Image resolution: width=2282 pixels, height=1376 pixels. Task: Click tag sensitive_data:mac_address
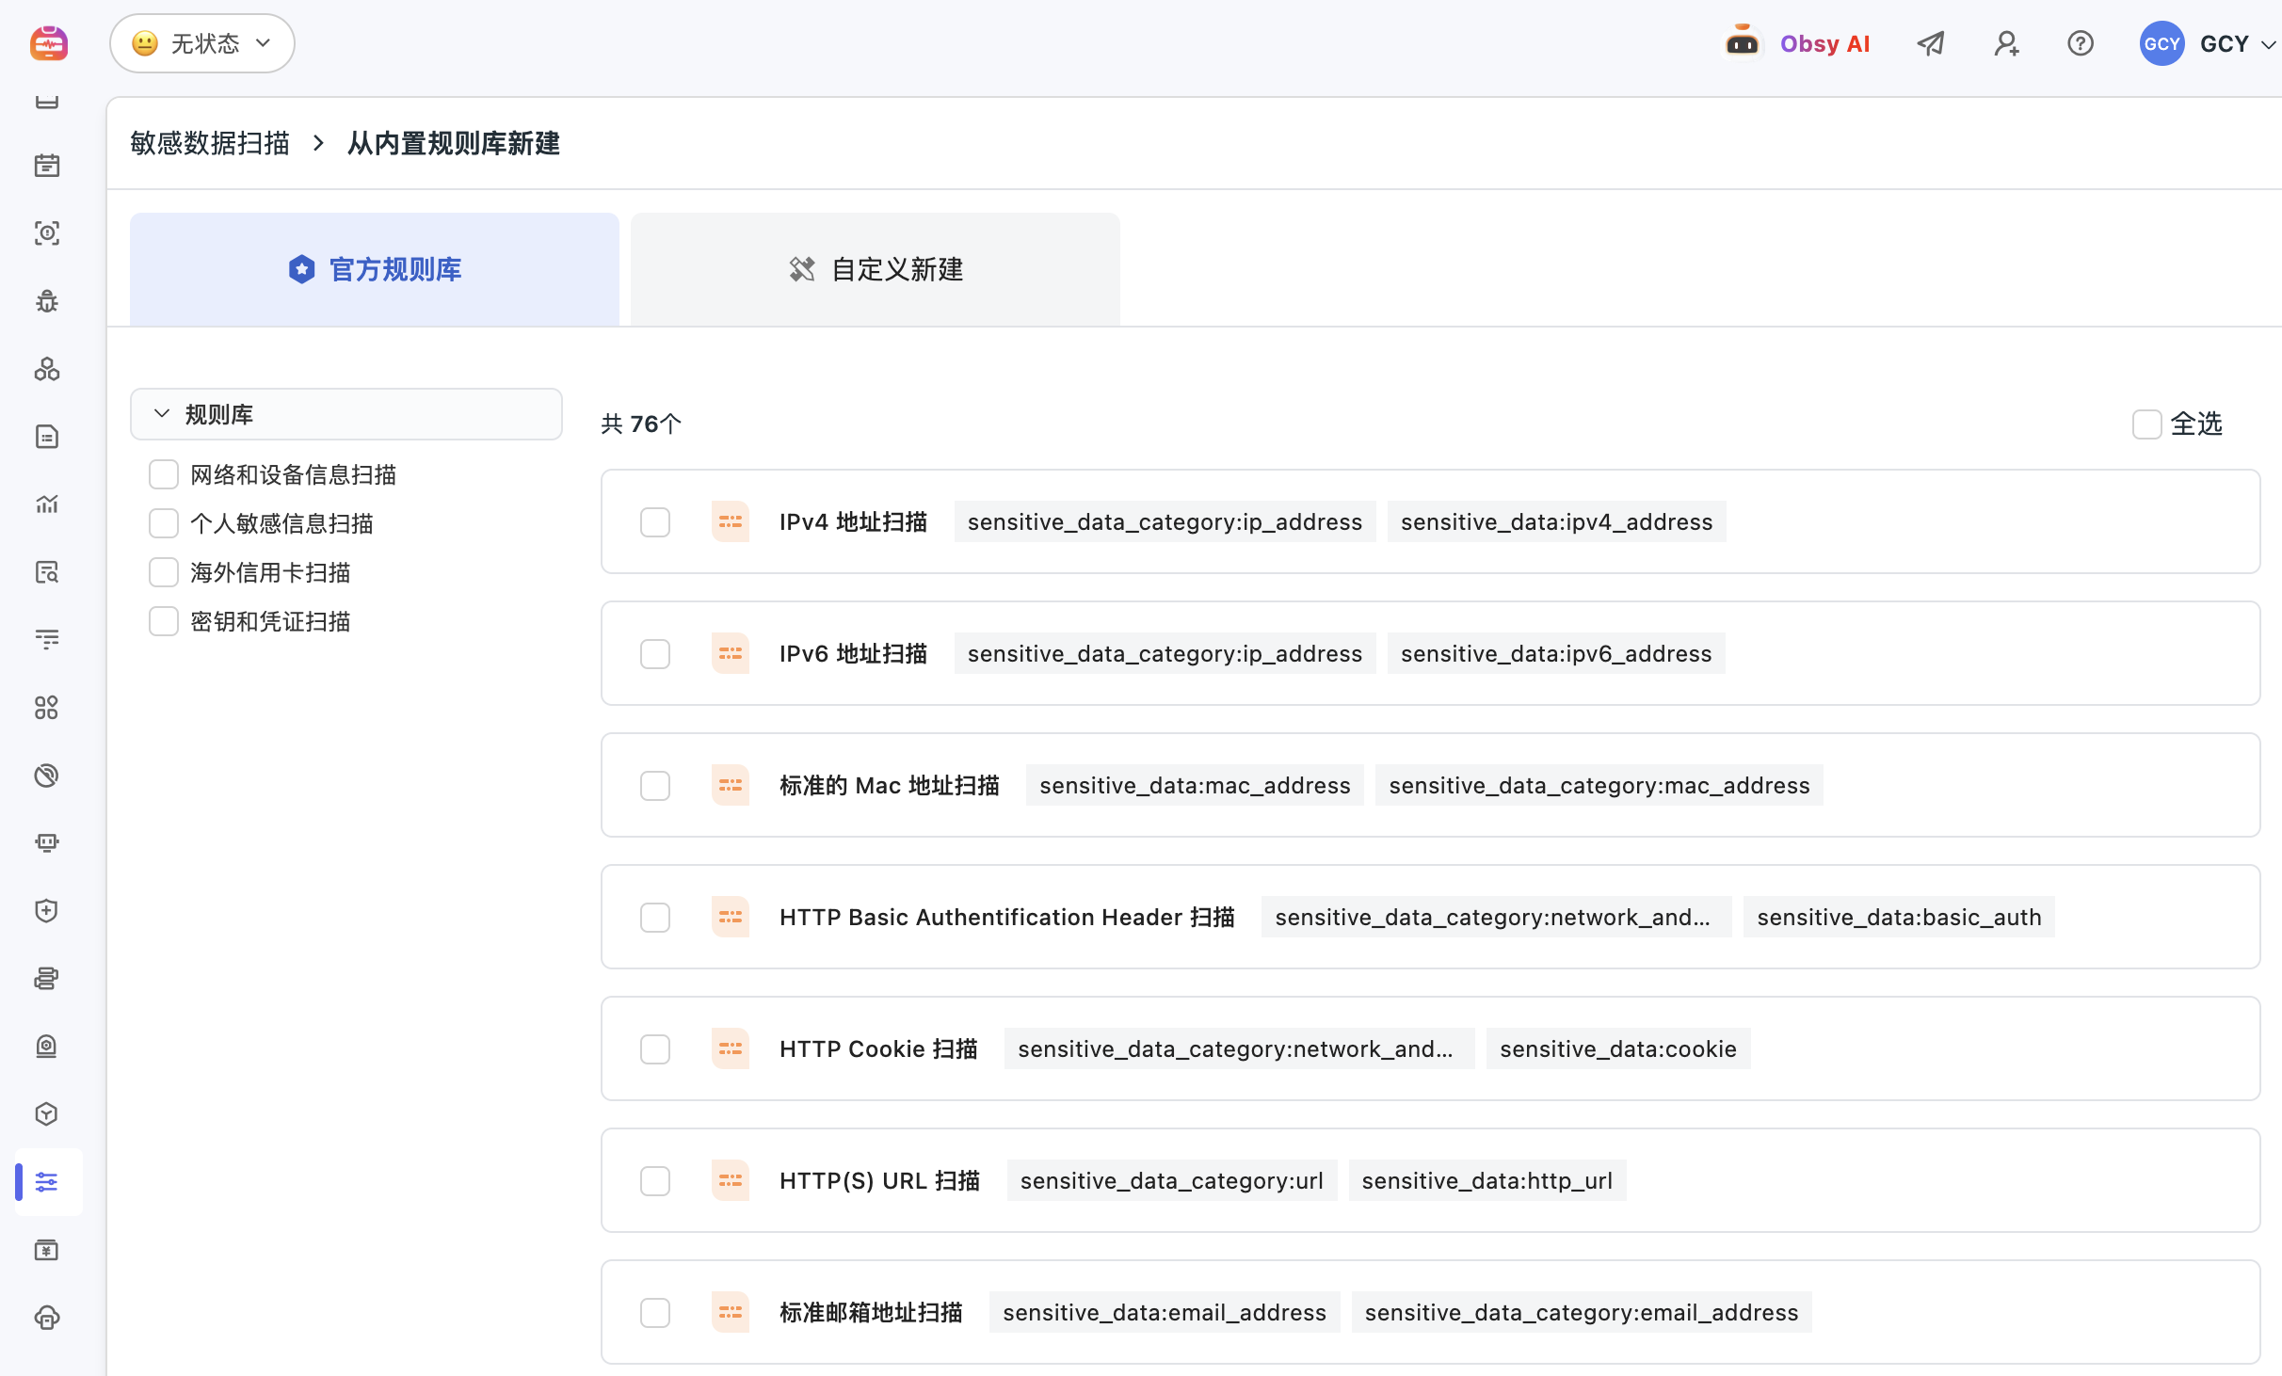1195,785
